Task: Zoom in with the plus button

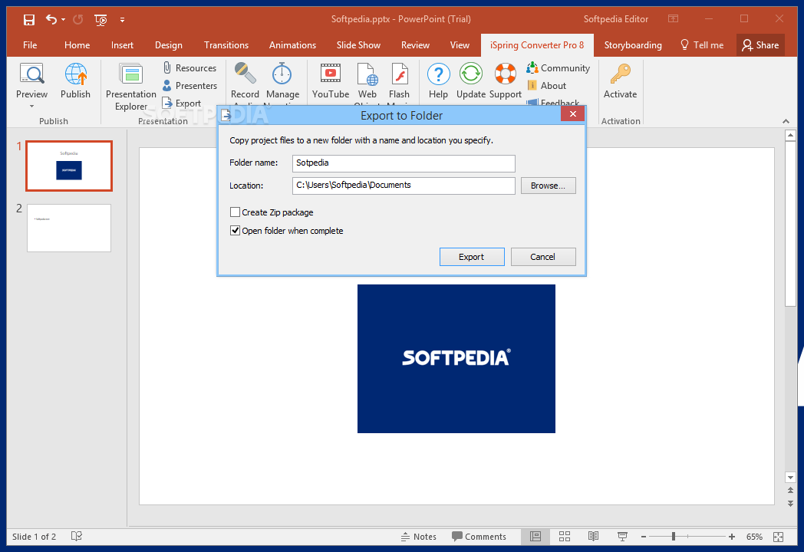Action: pyautogui.click(x=732, y=537)
